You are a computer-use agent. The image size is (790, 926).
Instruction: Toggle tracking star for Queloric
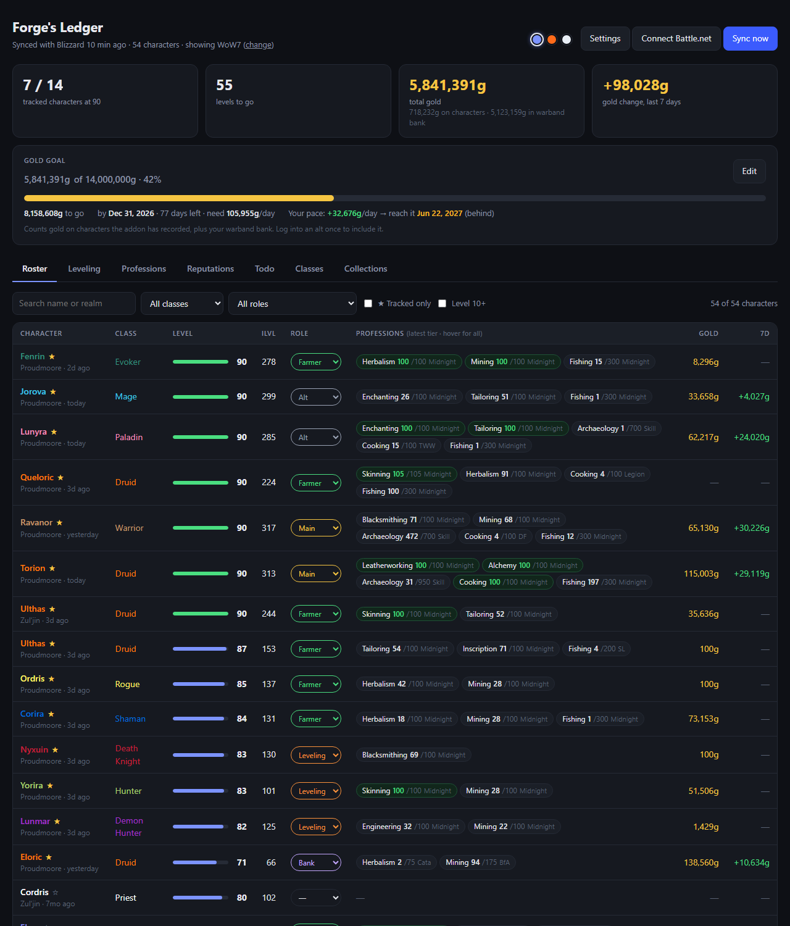tap(60, 478)
